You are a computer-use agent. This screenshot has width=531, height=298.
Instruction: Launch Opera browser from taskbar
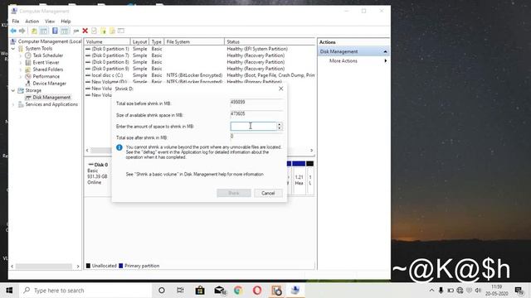pos(257,291)
